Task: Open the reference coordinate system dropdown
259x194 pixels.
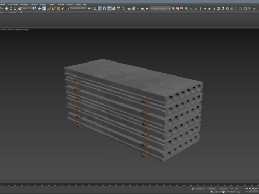Action: coord(27,8)
